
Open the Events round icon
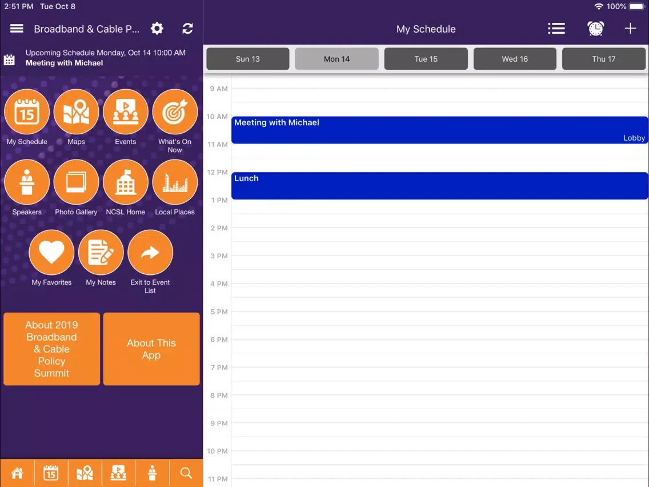(x=126, y=112)
